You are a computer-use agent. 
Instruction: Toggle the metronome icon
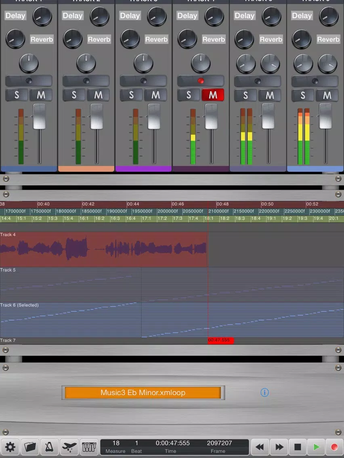[49, 447]
